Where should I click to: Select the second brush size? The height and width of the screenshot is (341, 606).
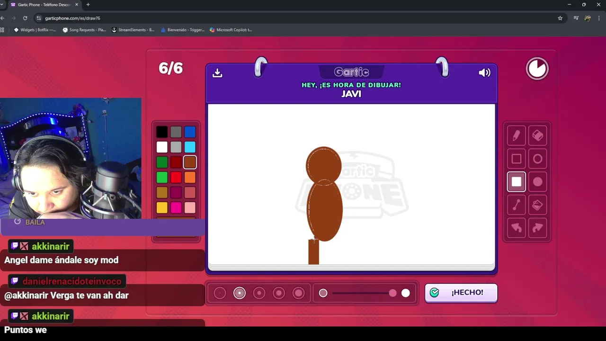tap(240, 293)
